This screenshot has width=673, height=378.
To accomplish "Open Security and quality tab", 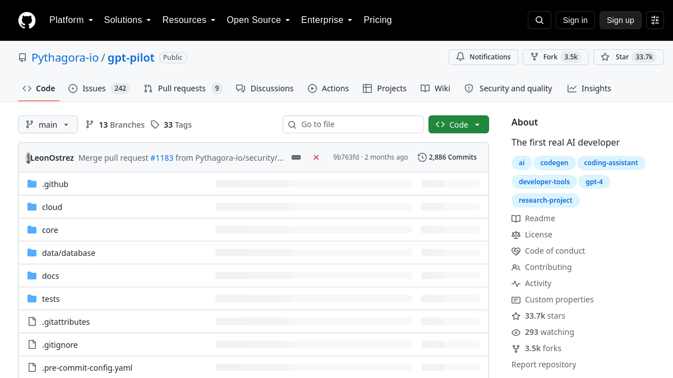I will (508, 88).
